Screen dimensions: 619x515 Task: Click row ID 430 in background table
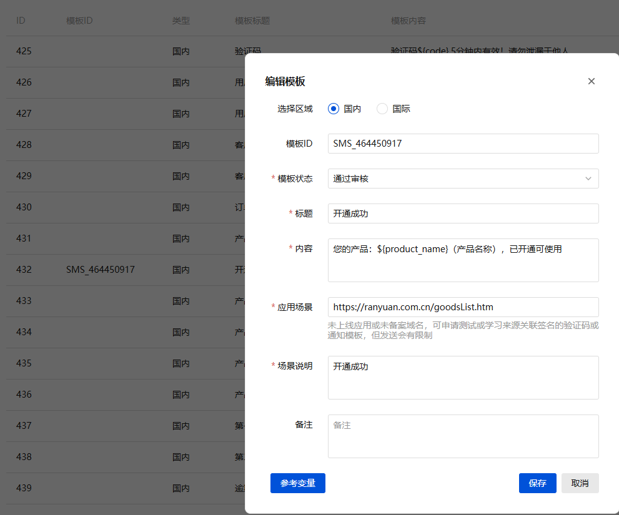click(24, 207)
